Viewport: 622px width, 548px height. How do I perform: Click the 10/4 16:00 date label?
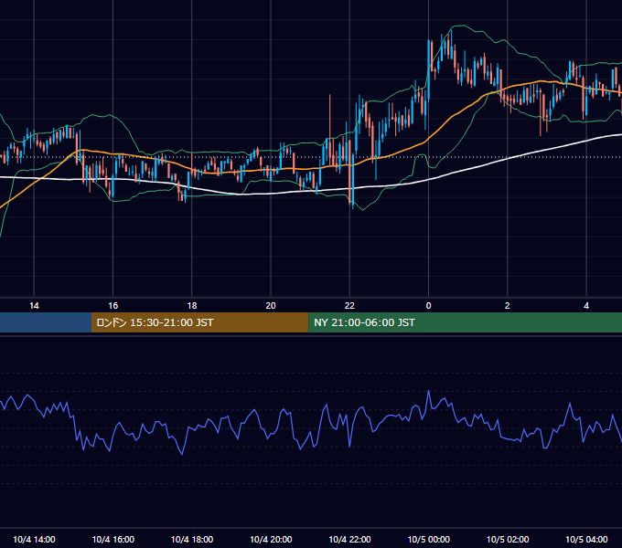113,539
